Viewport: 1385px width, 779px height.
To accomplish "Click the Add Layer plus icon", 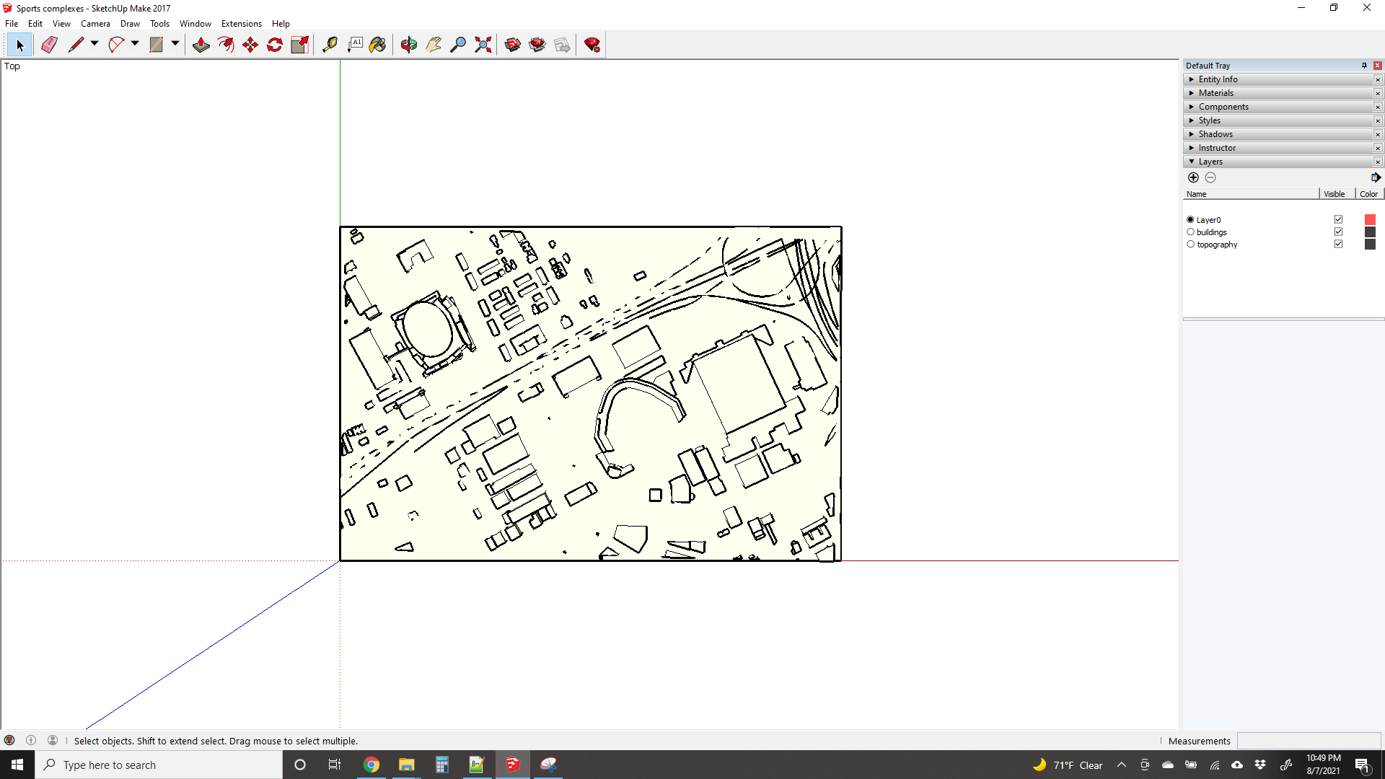I will [x=1193, y=177].
